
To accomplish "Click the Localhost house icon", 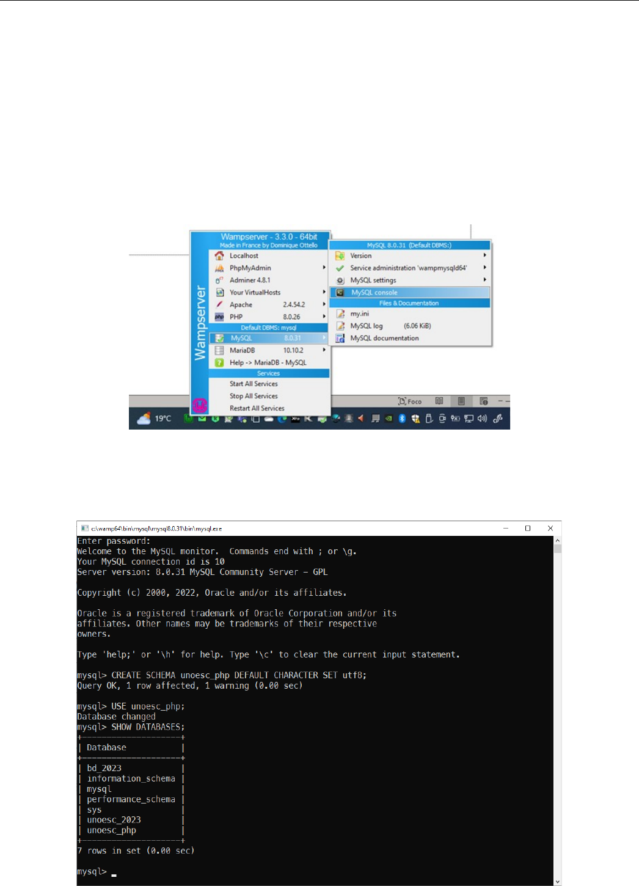I will [x=219, y=256].
